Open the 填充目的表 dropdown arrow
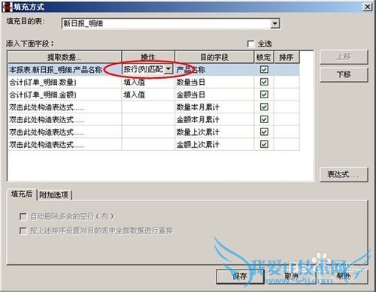Viewport: 376px width, 292px height. coord(274,23)
